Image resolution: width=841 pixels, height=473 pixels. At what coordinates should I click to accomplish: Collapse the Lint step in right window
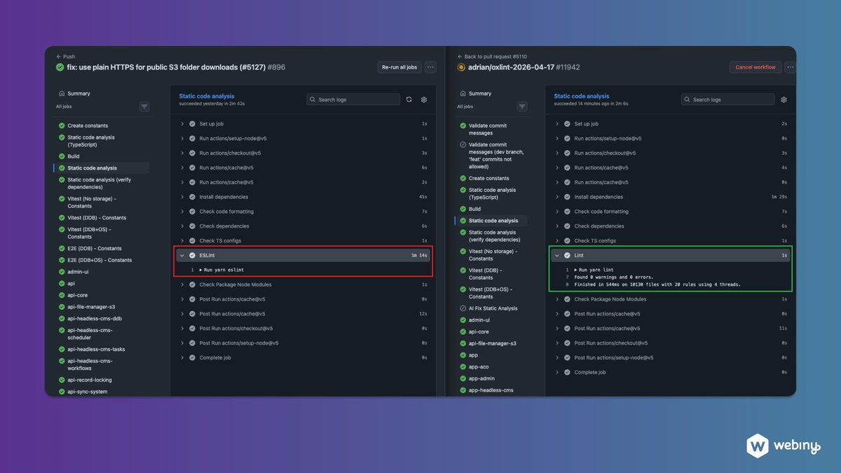pyautogui.click(x=671, y=255)
